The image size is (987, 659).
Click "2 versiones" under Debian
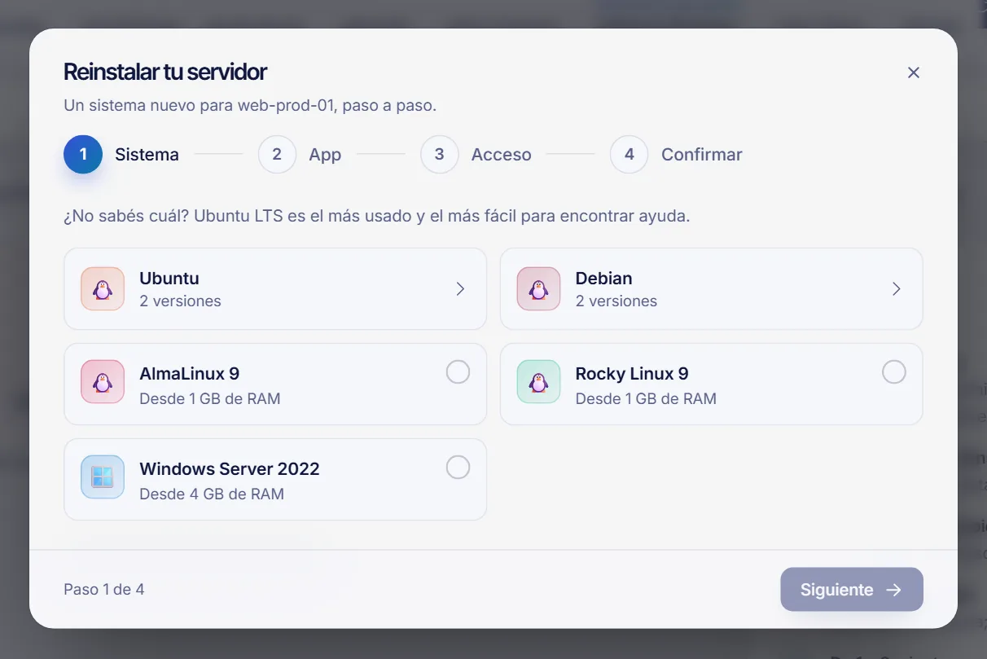(x=616, y=301)
